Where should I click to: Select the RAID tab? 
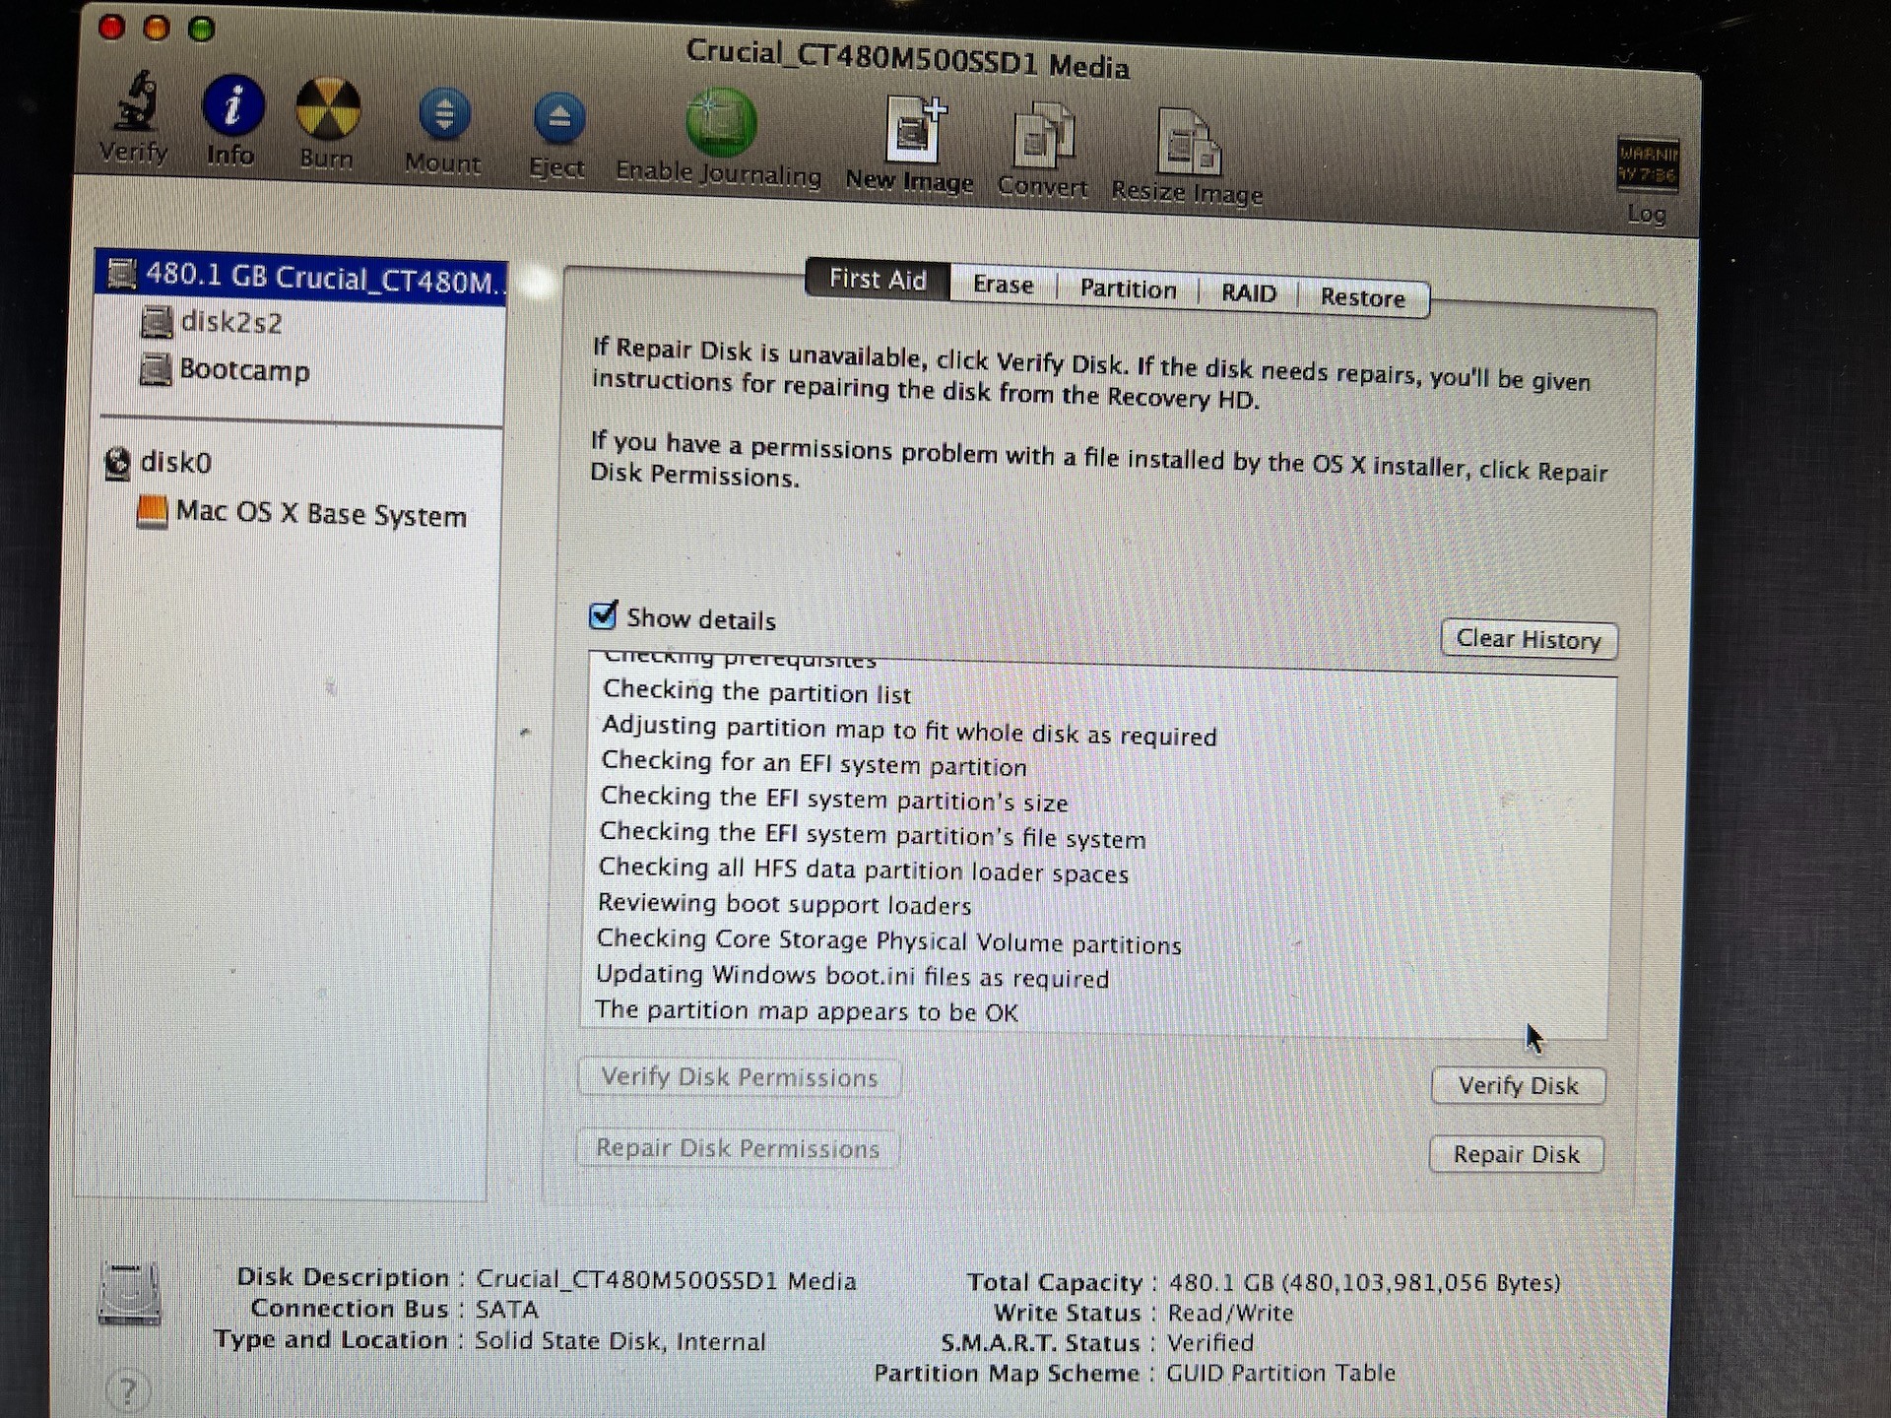[1248, 291]
